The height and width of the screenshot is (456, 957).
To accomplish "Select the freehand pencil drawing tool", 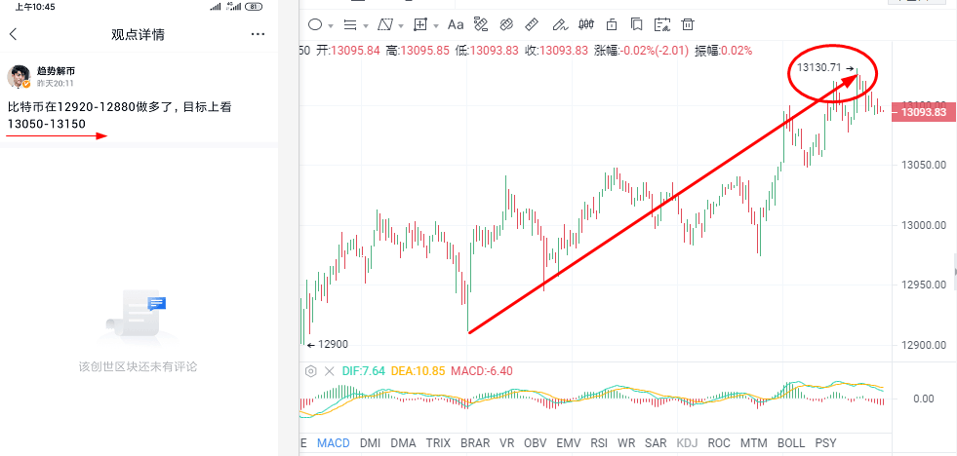I will pyautogui.click(x=559, y=25).
